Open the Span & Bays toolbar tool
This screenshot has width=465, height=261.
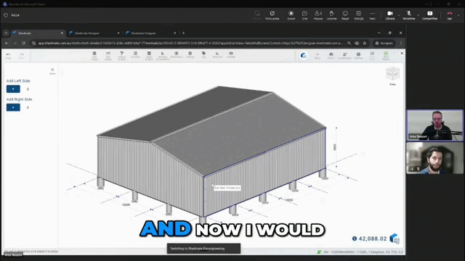point(108,56)
